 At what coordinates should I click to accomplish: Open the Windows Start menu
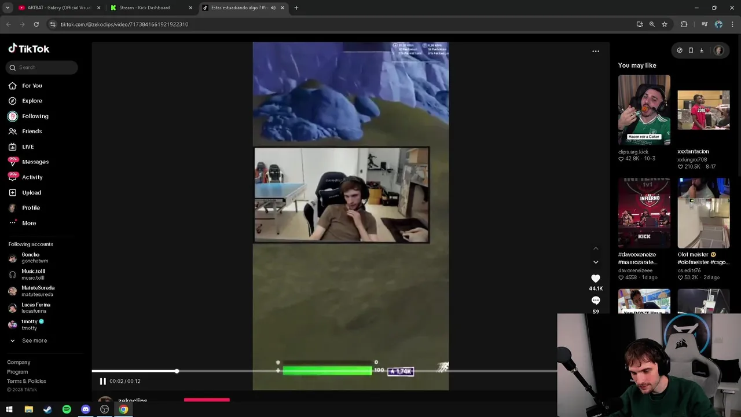[x=9, y=409]
